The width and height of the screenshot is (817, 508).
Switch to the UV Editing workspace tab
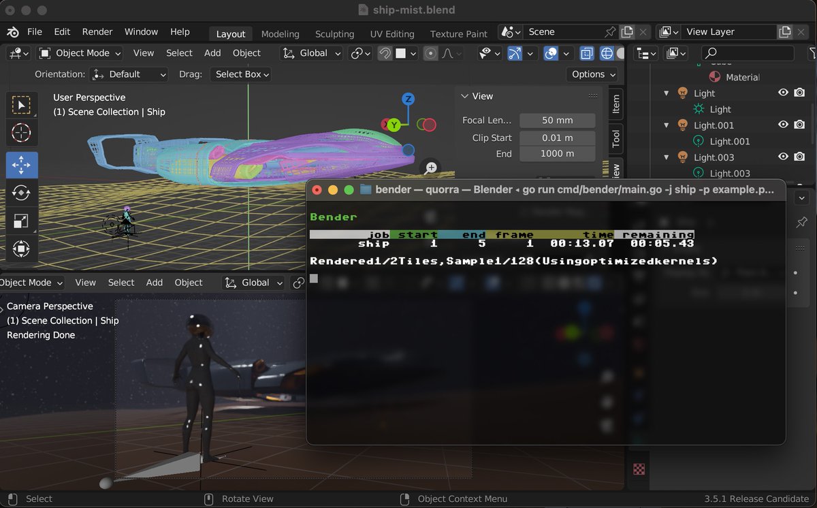point(391,33)
